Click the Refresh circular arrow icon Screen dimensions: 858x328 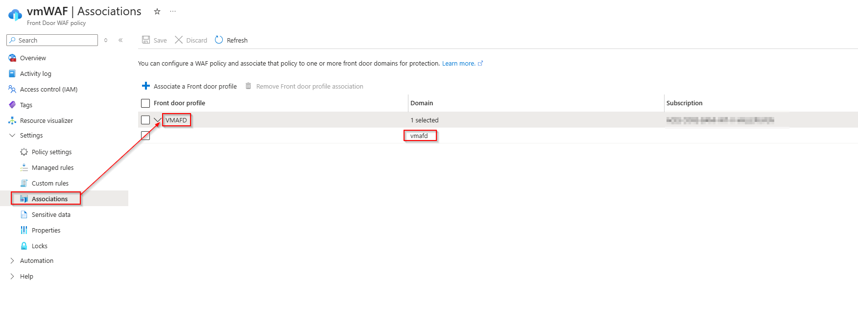[x=219, y=40]
